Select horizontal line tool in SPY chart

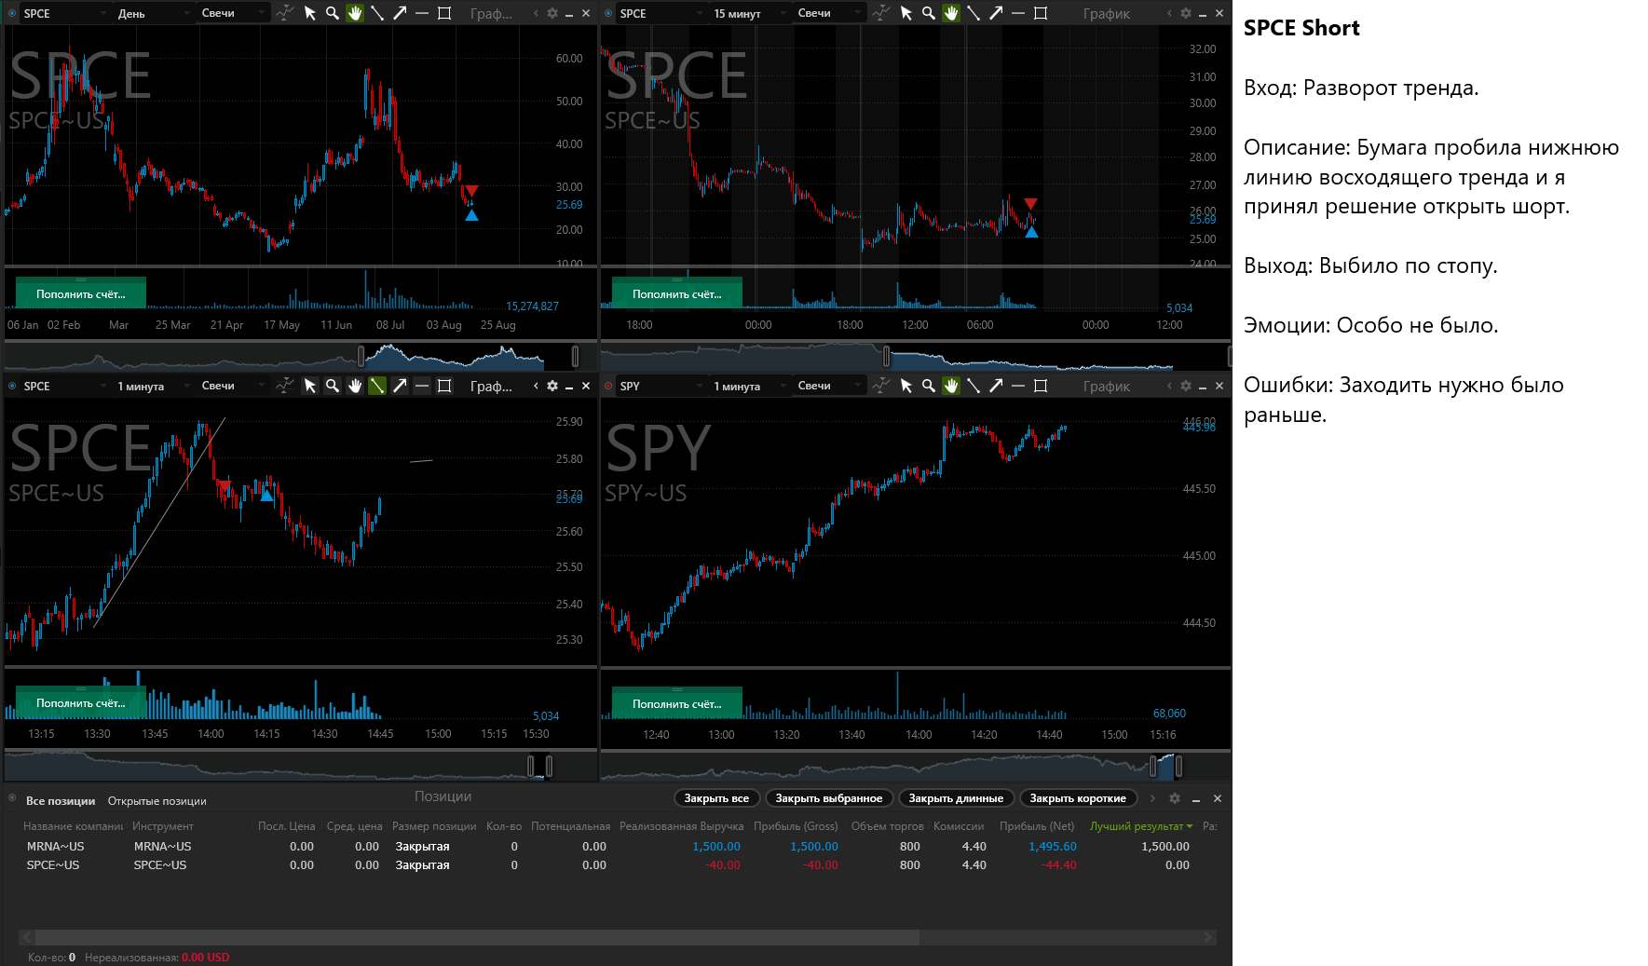coord(1018,386)
